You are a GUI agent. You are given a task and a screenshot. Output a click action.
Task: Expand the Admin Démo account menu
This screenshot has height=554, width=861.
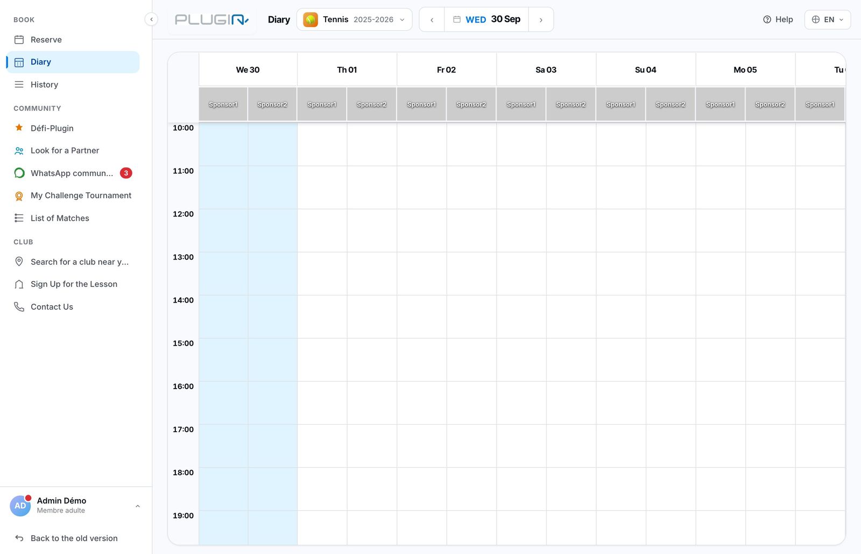coord(75,506)
